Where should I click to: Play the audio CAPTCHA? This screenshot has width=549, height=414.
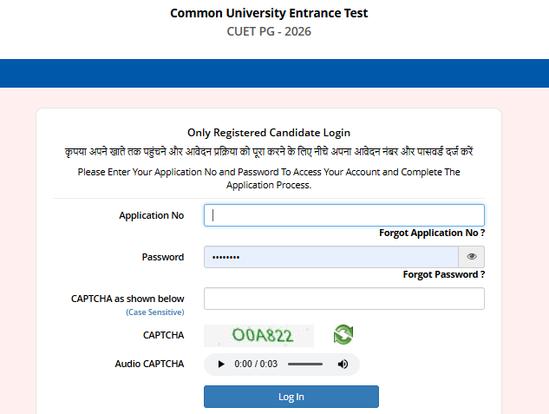[221, 364]
